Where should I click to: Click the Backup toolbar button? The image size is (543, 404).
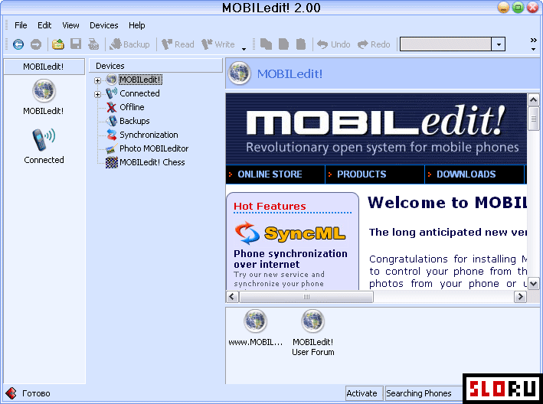point(129,44)
